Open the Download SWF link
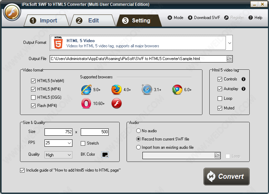This screenshot has width=269, height=194. [204, 18]
